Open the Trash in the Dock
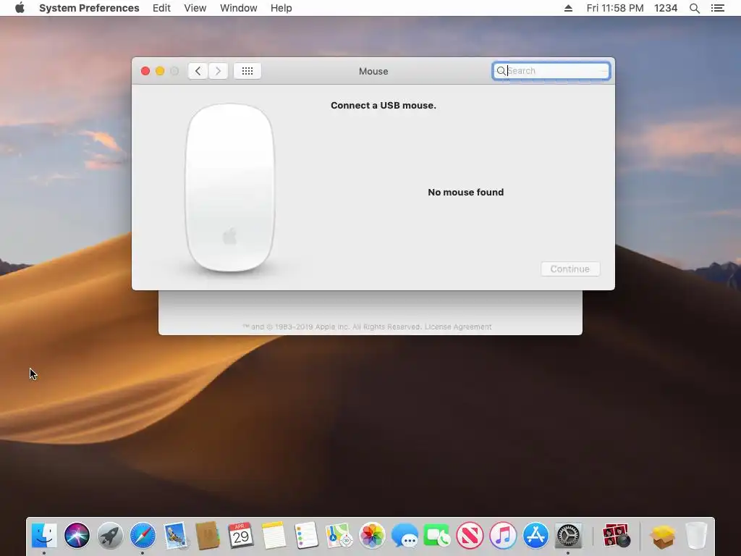741x556 pixels. coord(696,536)
